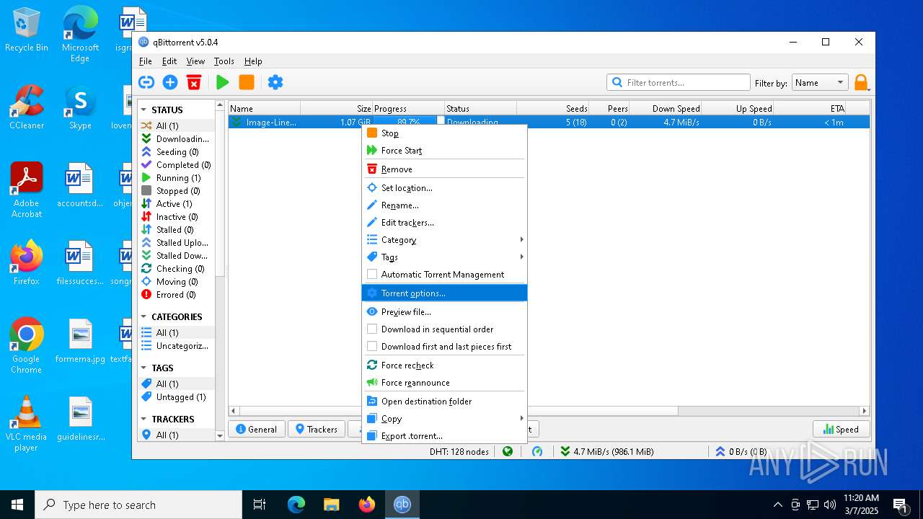Viewport: 923px width, 519px height.
Task: Sort torrents by Progress column
Action: click(408, 108)
